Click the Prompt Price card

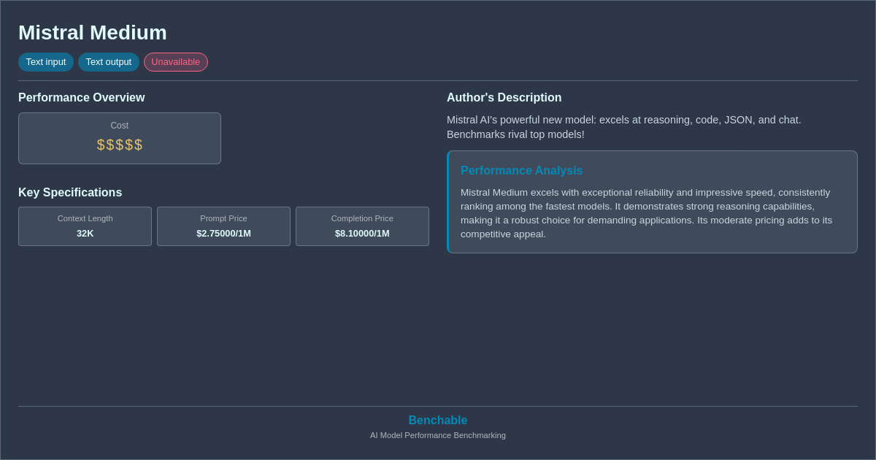tap(223, 226)
